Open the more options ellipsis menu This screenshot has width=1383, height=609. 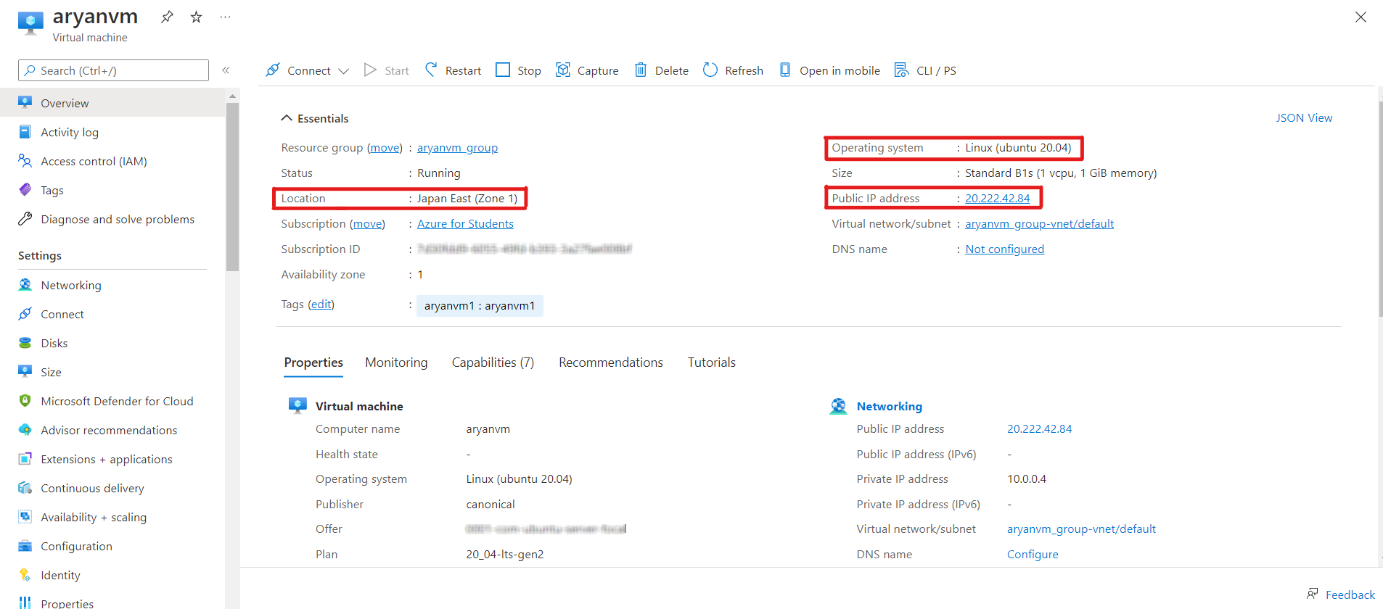point(225,17)
